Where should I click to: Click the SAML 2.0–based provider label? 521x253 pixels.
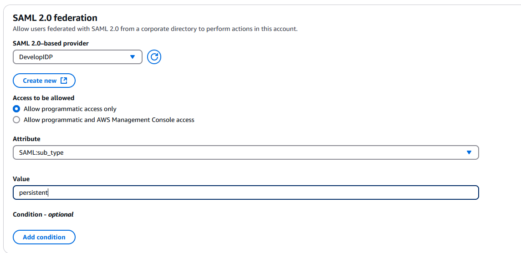click(51, 43)
